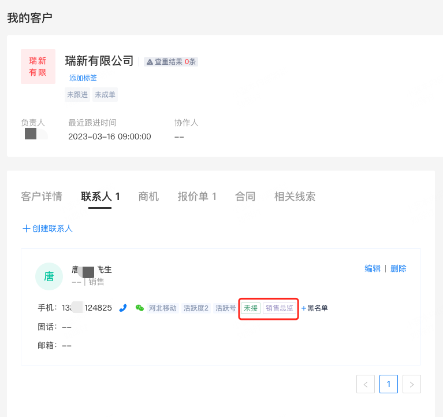Switch to the 报价单 tab
Viewport: 443px width, 417px height.
pos(197,197)
